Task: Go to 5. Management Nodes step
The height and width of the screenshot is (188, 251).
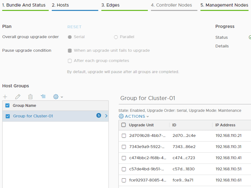Action: click(x=224, y=5)
